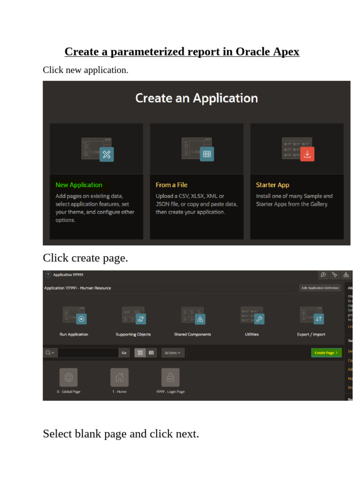Click the page search input field

pos(88,352)
